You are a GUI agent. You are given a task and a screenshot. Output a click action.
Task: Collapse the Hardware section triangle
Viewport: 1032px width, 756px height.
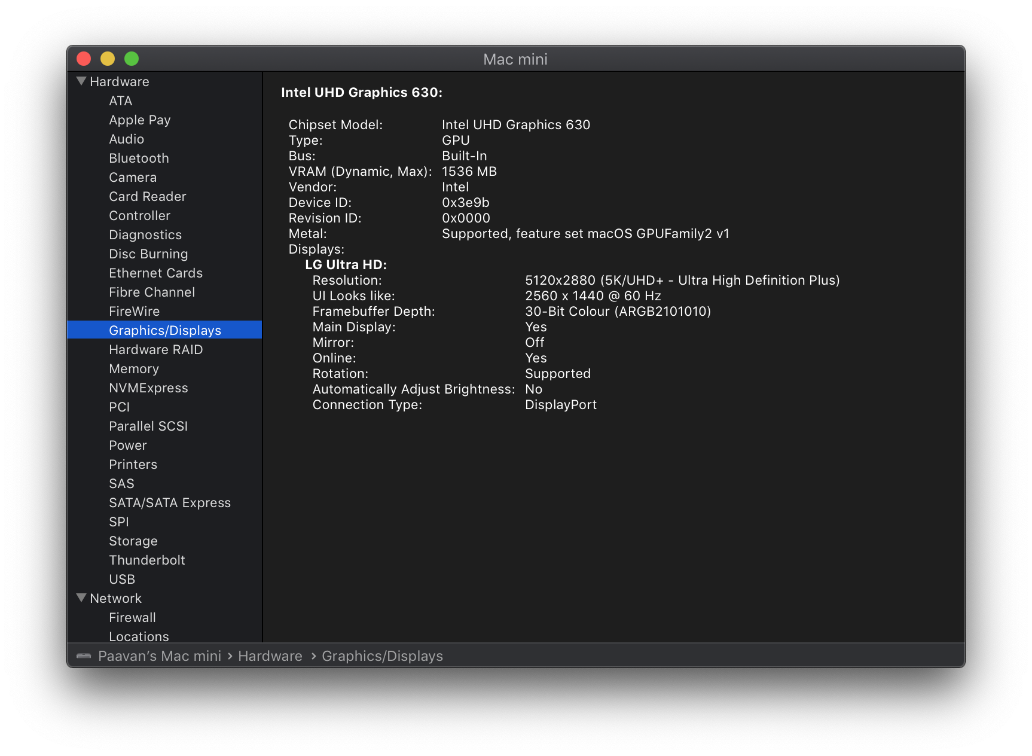pos(82,81)
